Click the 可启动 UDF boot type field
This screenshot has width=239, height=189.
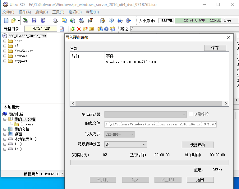[x=40, y=29]
